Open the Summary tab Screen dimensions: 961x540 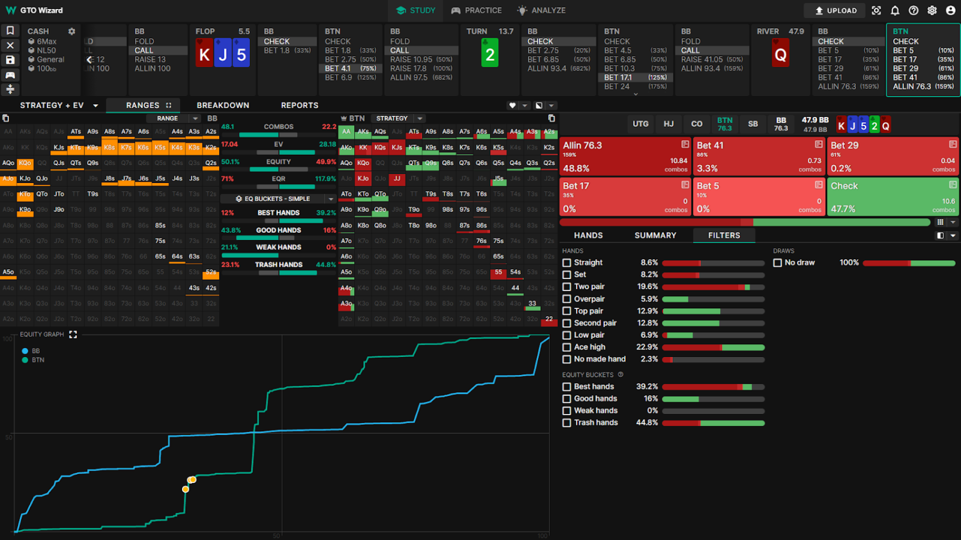pos(655,235)
